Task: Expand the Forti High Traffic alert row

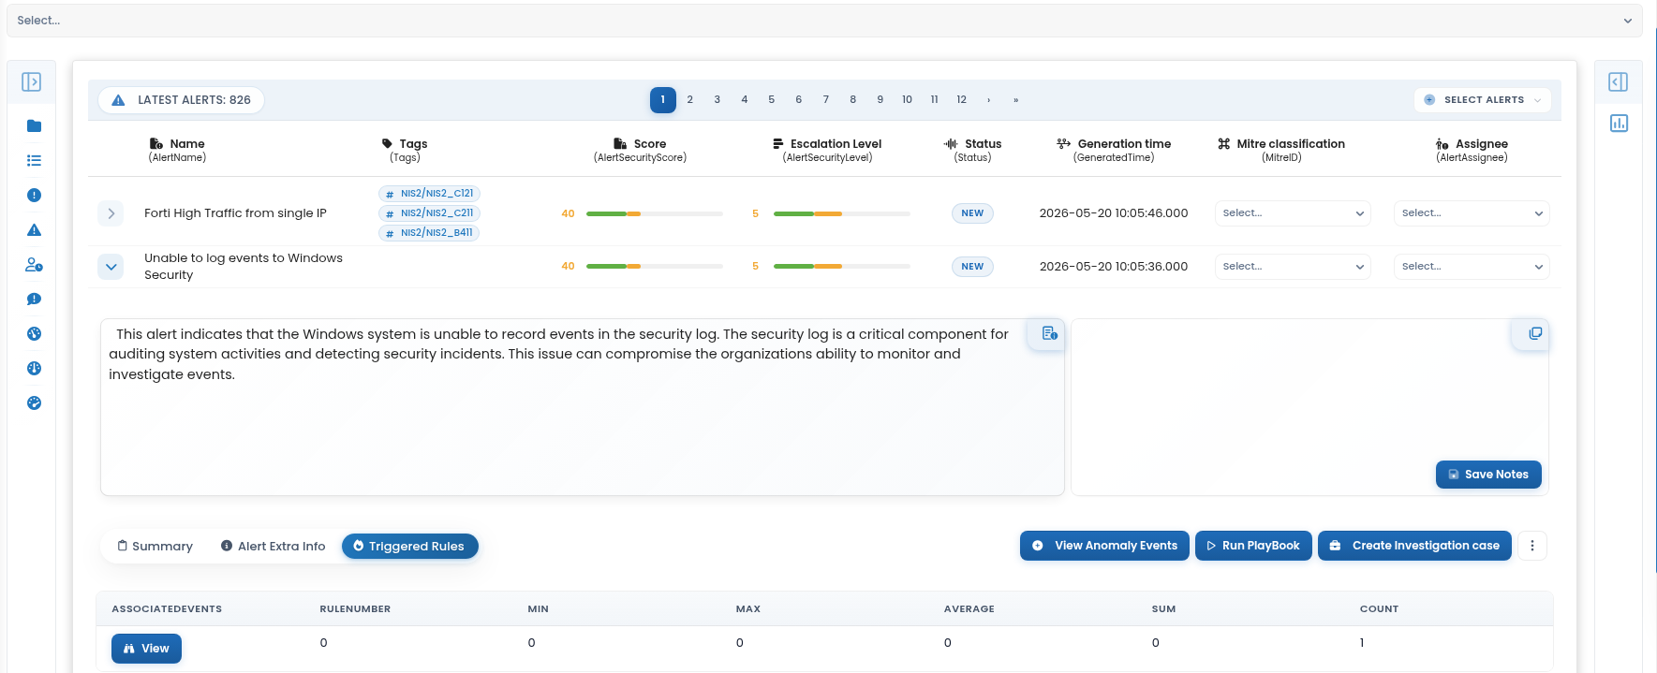Action: click(x=111, y=213)
